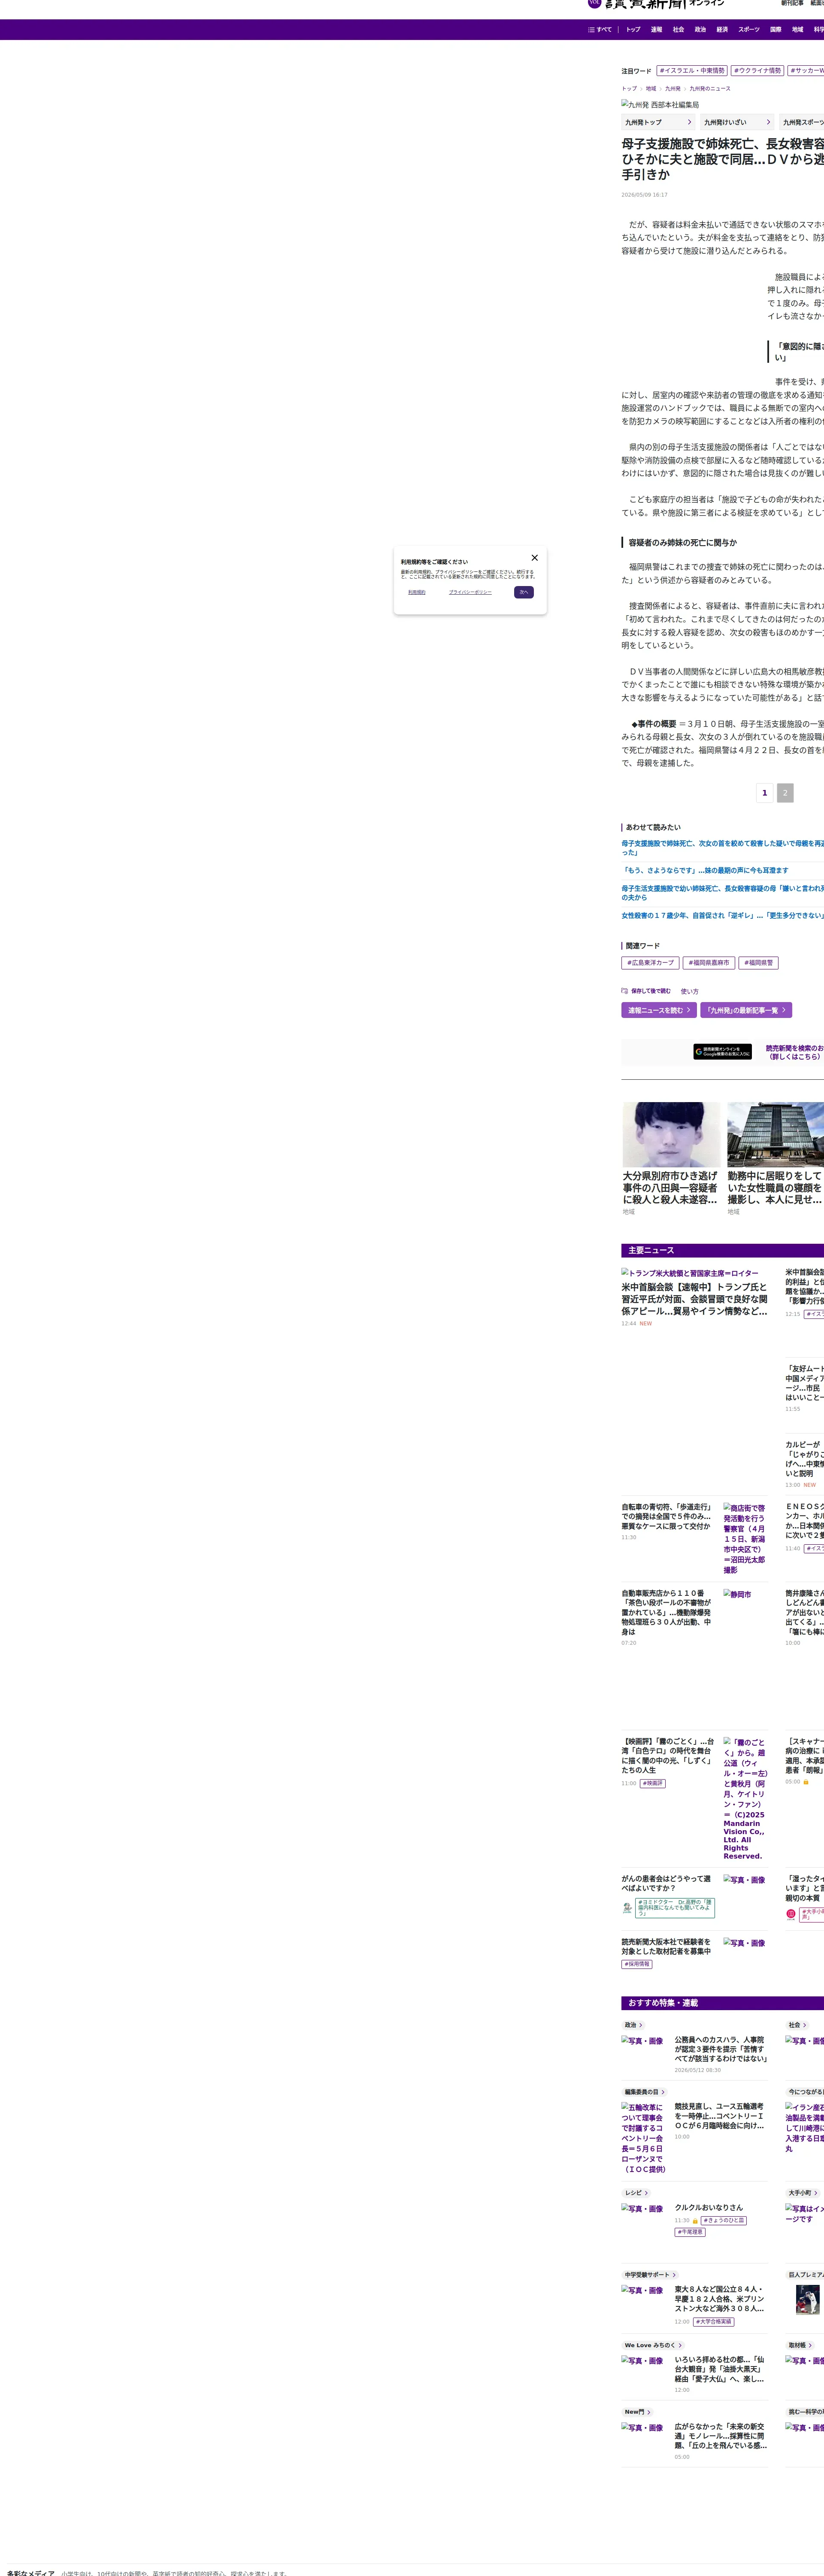
Task: Click the yomiDr. mascot icon
Action: tap(627, 1908)
